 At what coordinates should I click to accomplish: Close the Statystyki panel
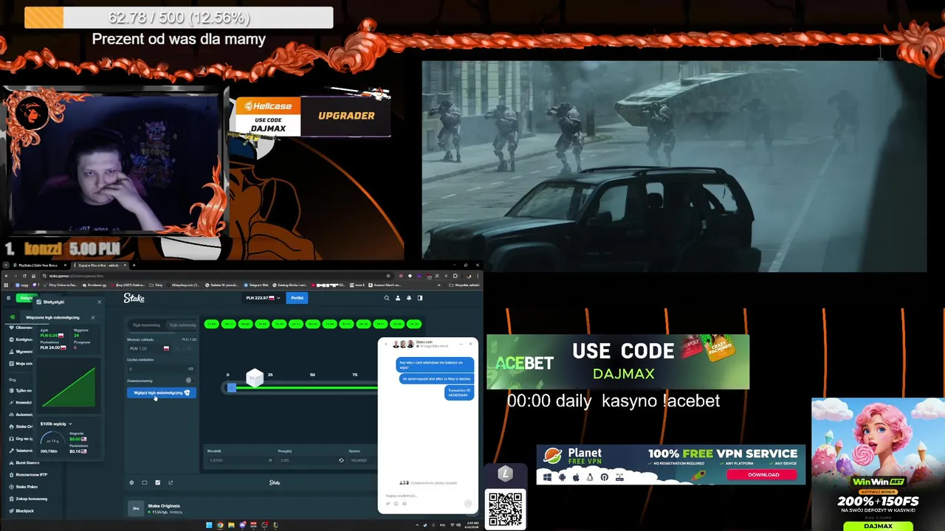pyautogui.click(x=99, y=302)
